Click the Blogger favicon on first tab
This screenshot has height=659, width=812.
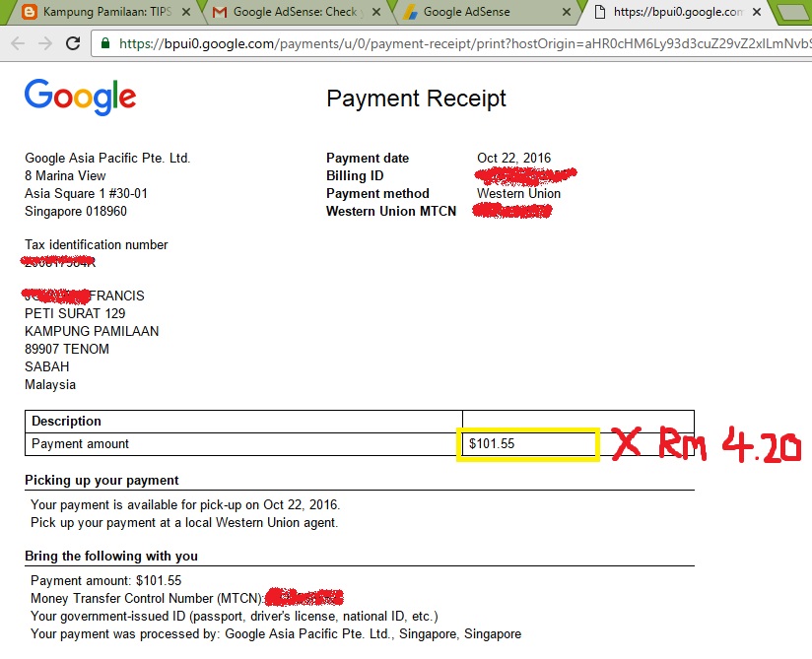click(30, 12)
